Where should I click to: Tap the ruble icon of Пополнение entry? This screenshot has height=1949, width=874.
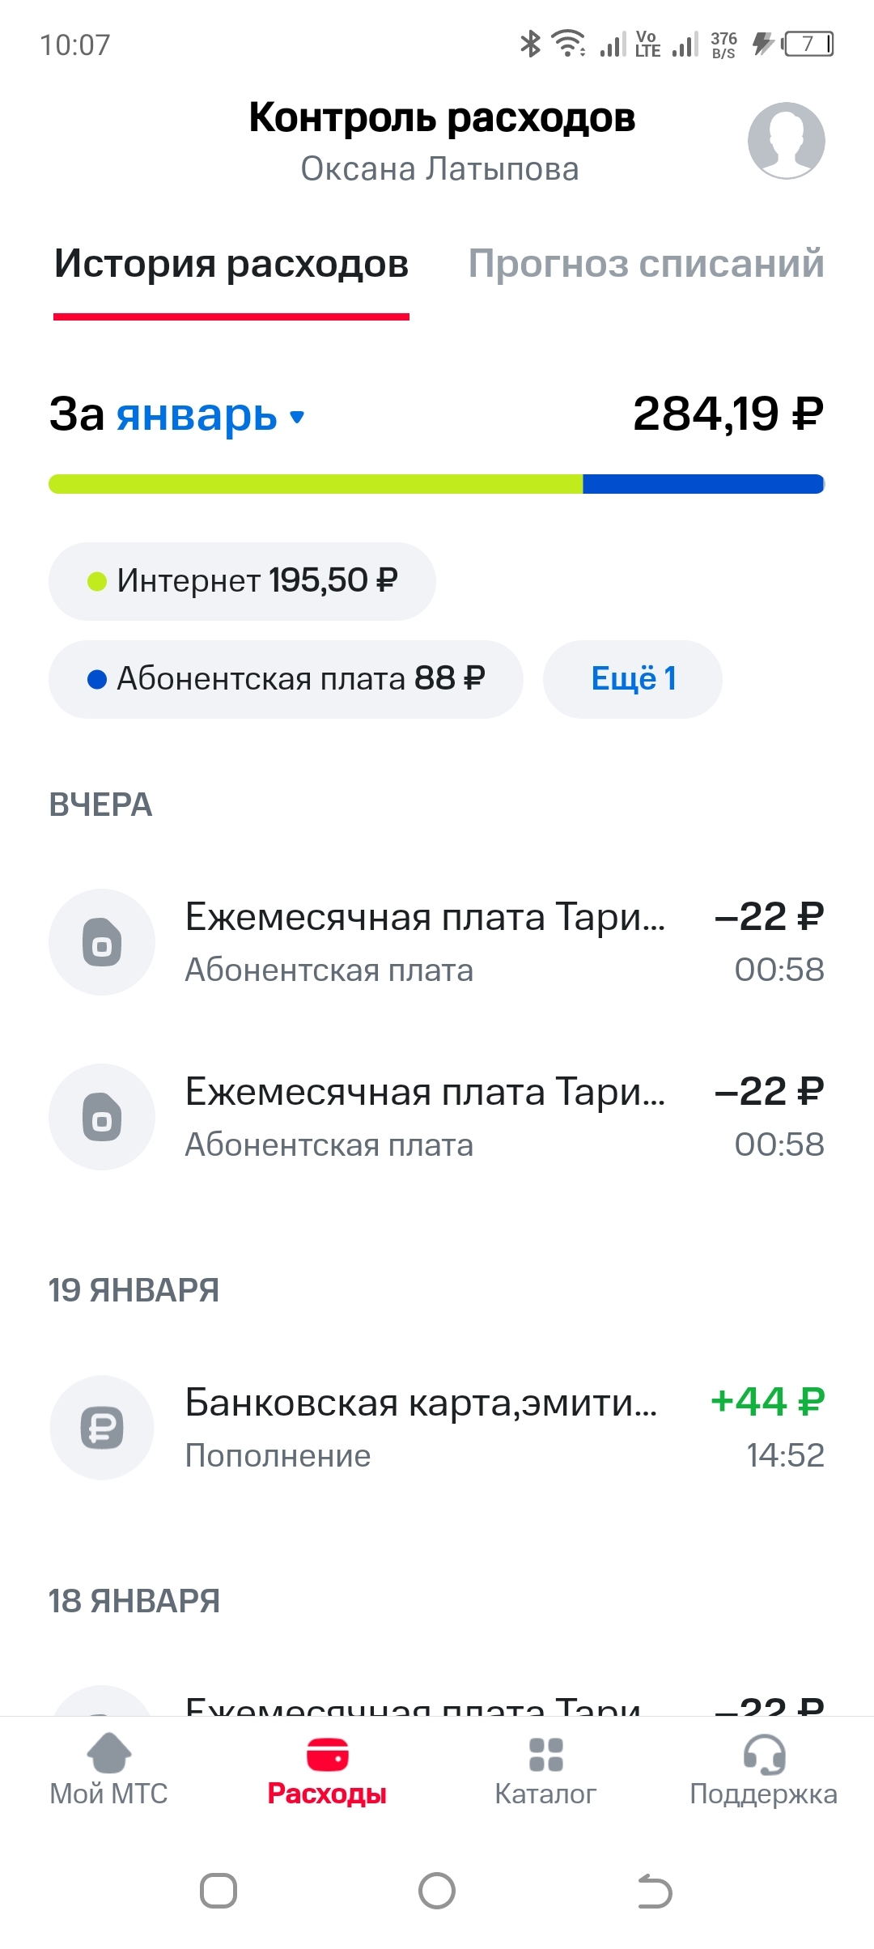[102, 1428]
